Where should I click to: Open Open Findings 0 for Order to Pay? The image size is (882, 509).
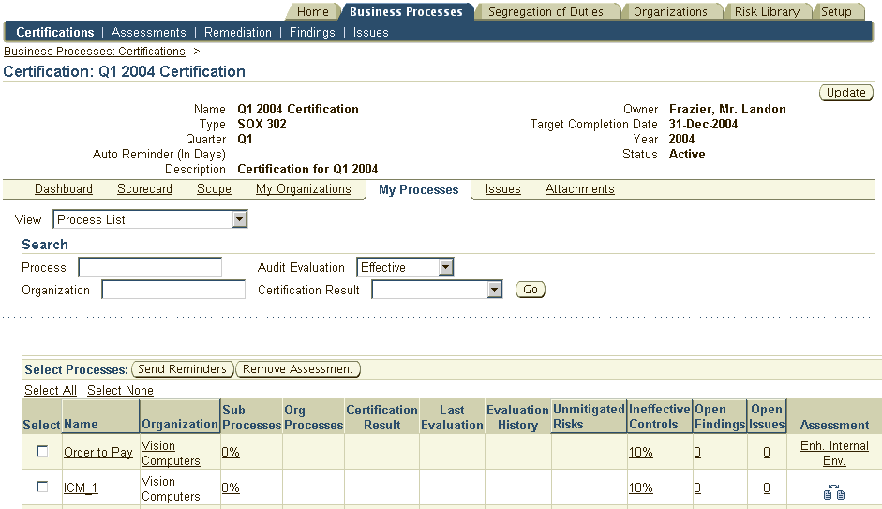coord(697,452)
